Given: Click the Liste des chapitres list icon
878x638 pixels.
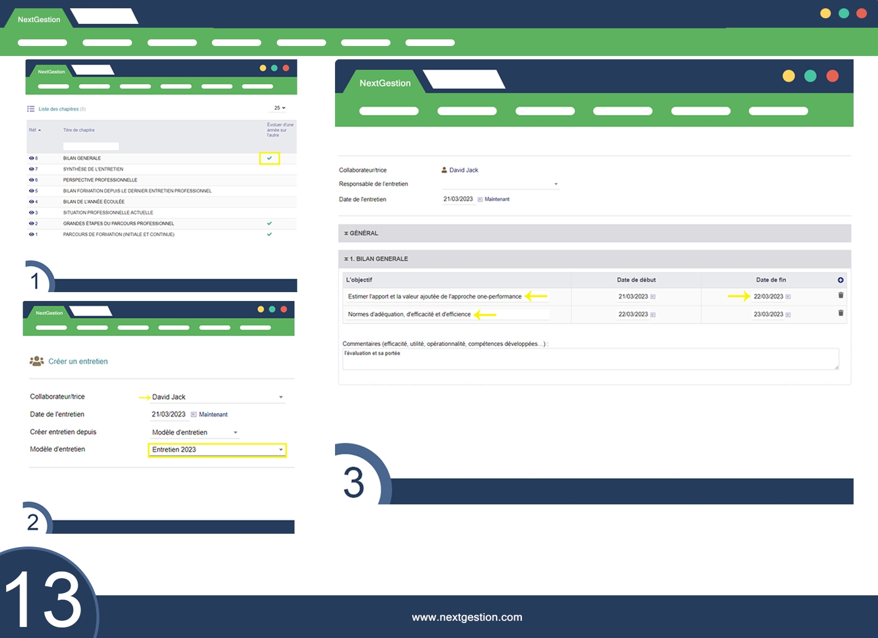Looking at the screenshot, I should (x=31, y=109).
